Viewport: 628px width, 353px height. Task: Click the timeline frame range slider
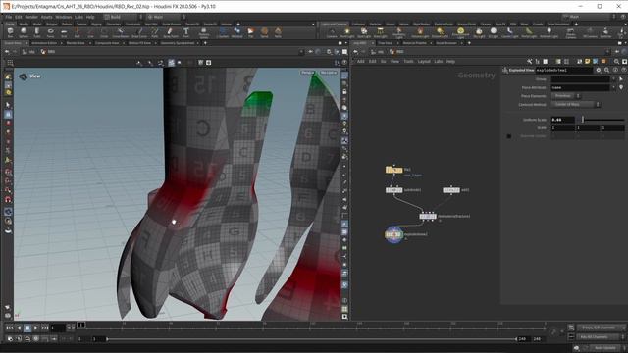312,339
